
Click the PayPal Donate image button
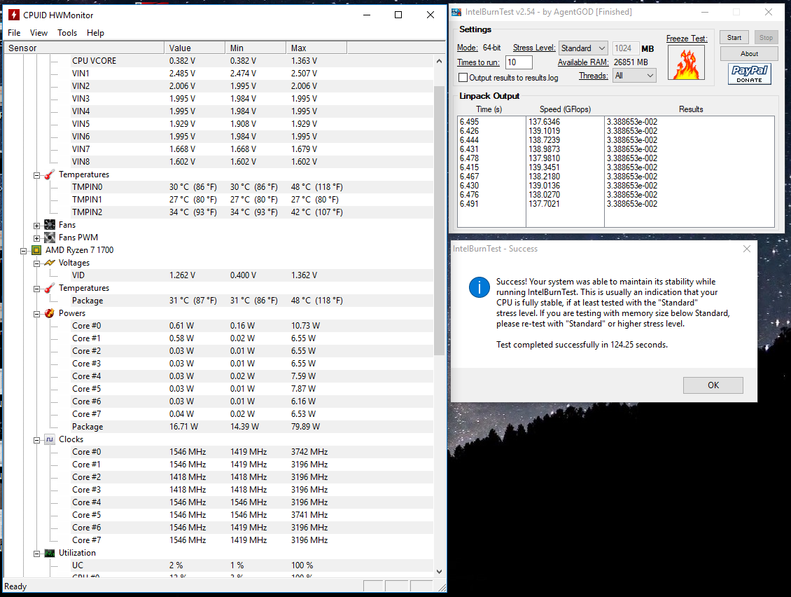point(749,74)
